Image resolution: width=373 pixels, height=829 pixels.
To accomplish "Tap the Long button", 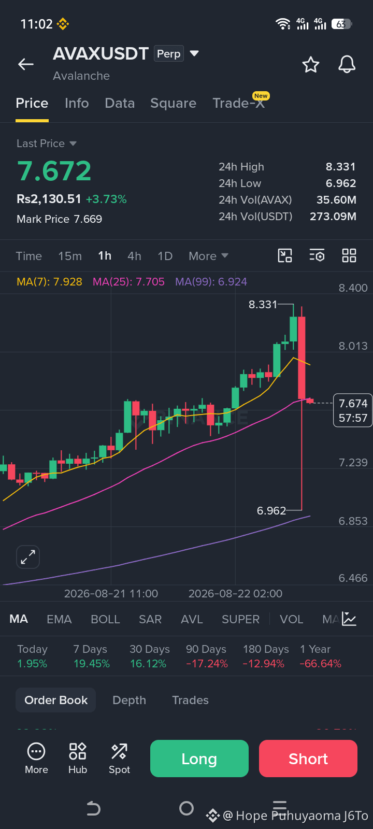I will point(199,759).
